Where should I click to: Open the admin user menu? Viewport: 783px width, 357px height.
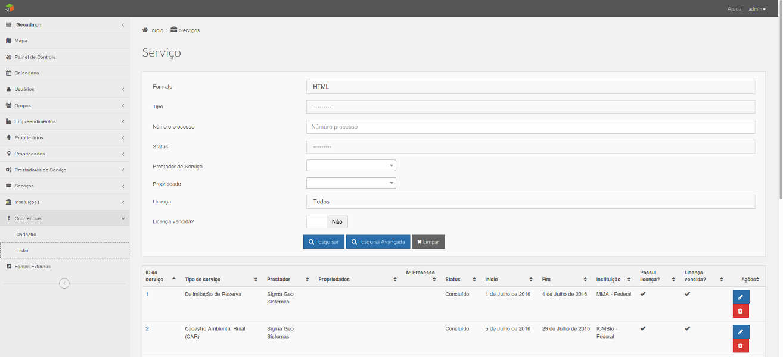(757, 9)
